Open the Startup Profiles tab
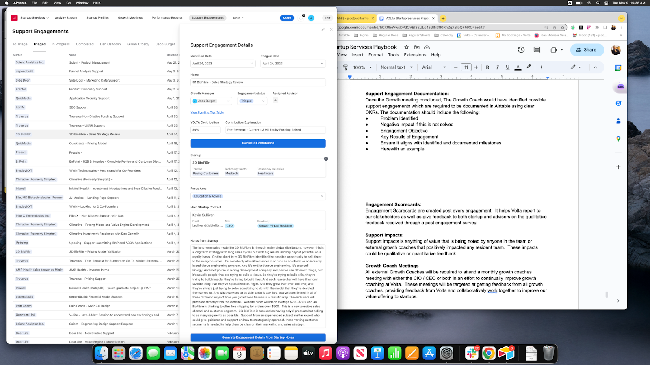Image resolution: width=650 pixels, height=365 pixels. click(x=97, y=18)
